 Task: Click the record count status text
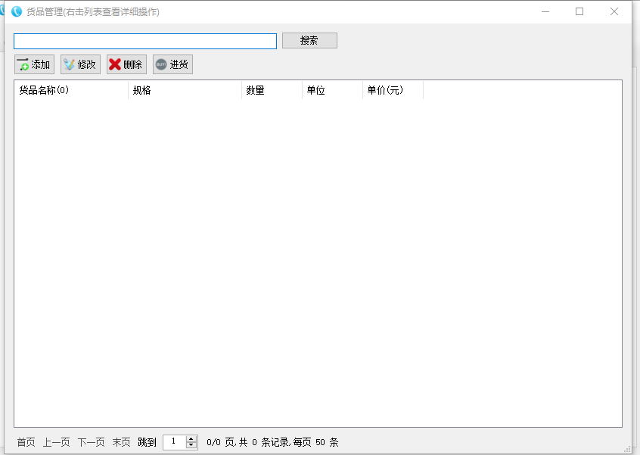click(272, 442)
